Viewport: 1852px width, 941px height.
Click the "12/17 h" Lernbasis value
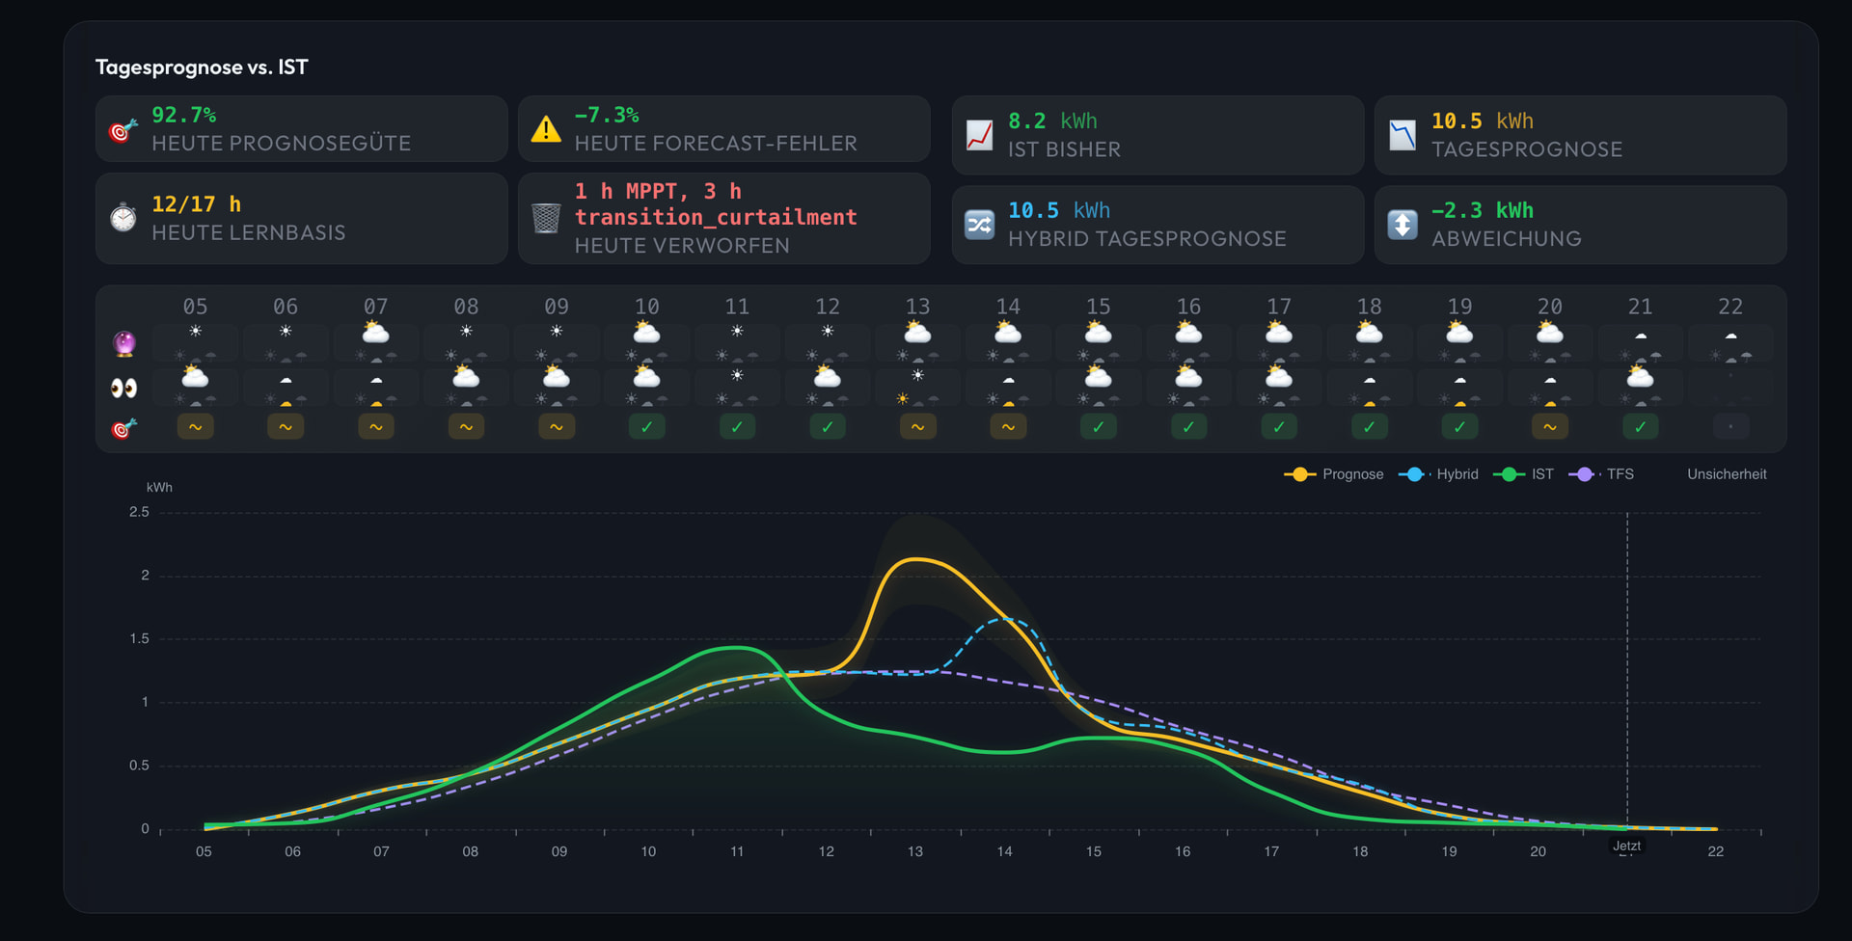point(197,204)
